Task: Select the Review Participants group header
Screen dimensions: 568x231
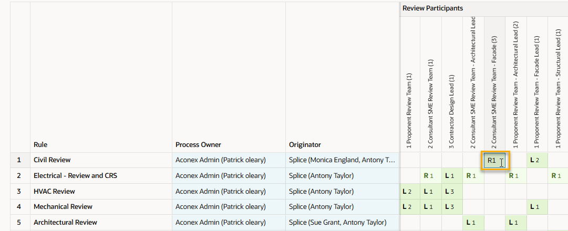Action: 432,8
